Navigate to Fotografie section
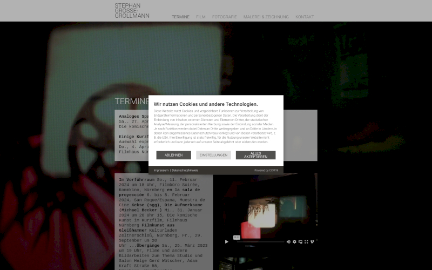 [224, 17]
